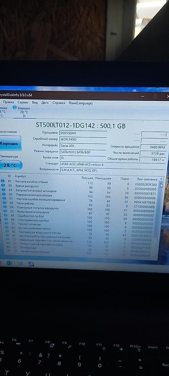This screenshot has width=169, height=376.
Task: Click the Наихудшее column header
Action: tap(103, 178)
